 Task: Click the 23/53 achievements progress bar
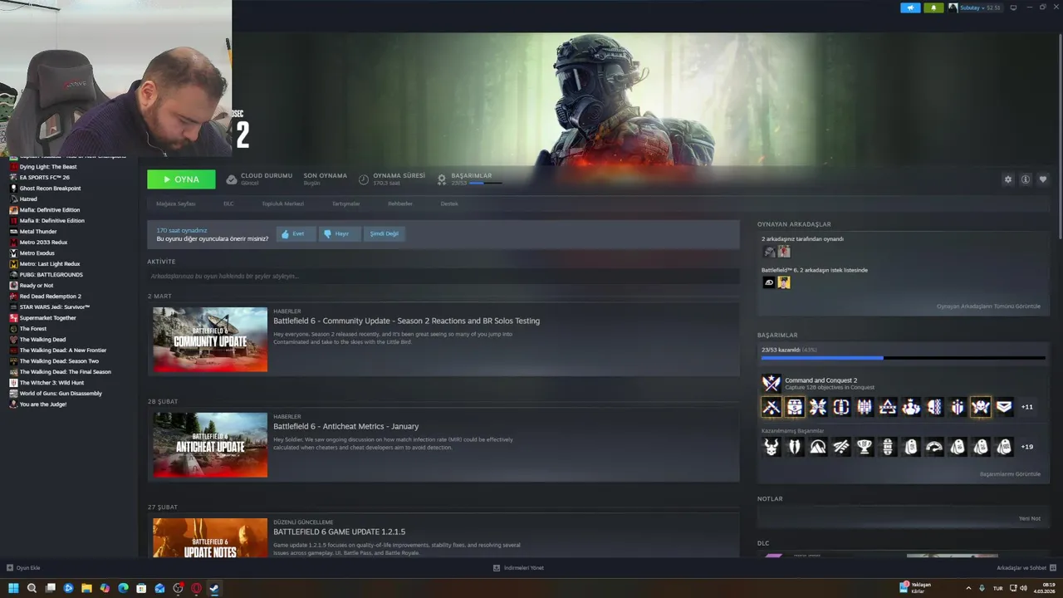click(903, 358)
